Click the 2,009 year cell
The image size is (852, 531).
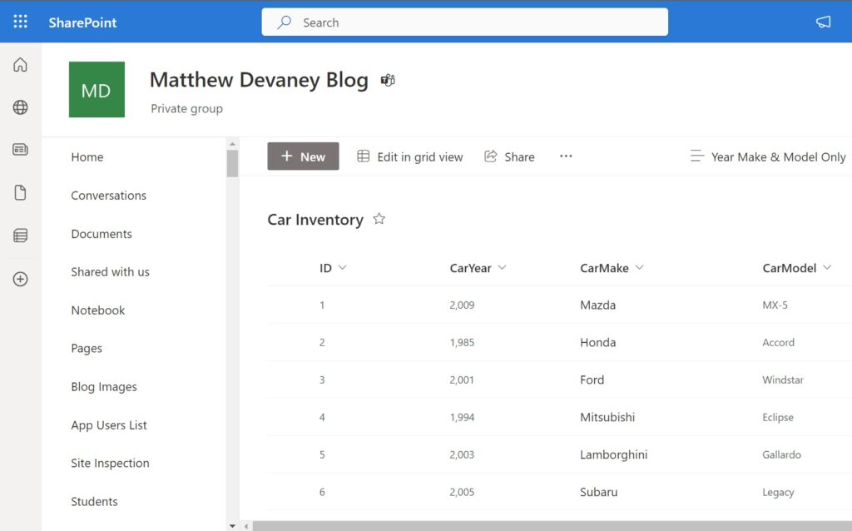[462, 305]
